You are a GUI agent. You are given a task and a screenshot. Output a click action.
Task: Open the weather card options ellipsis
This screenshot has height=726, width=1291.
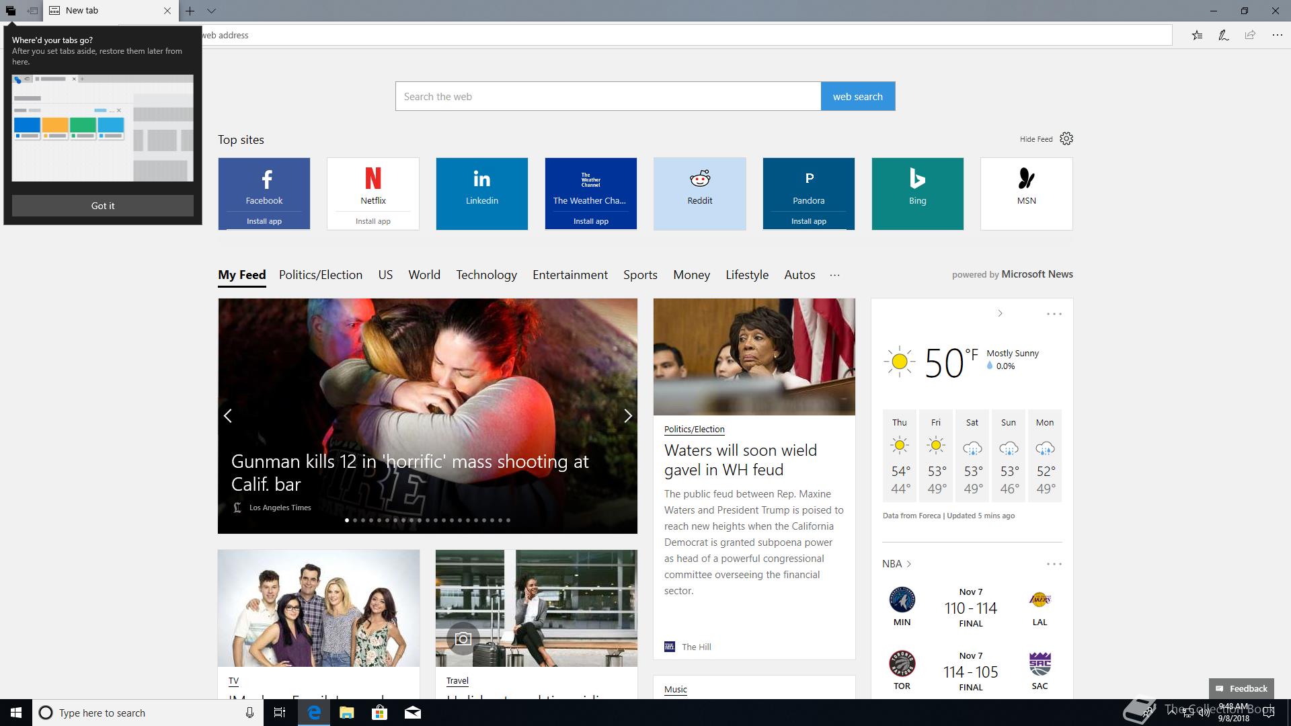1054,314
